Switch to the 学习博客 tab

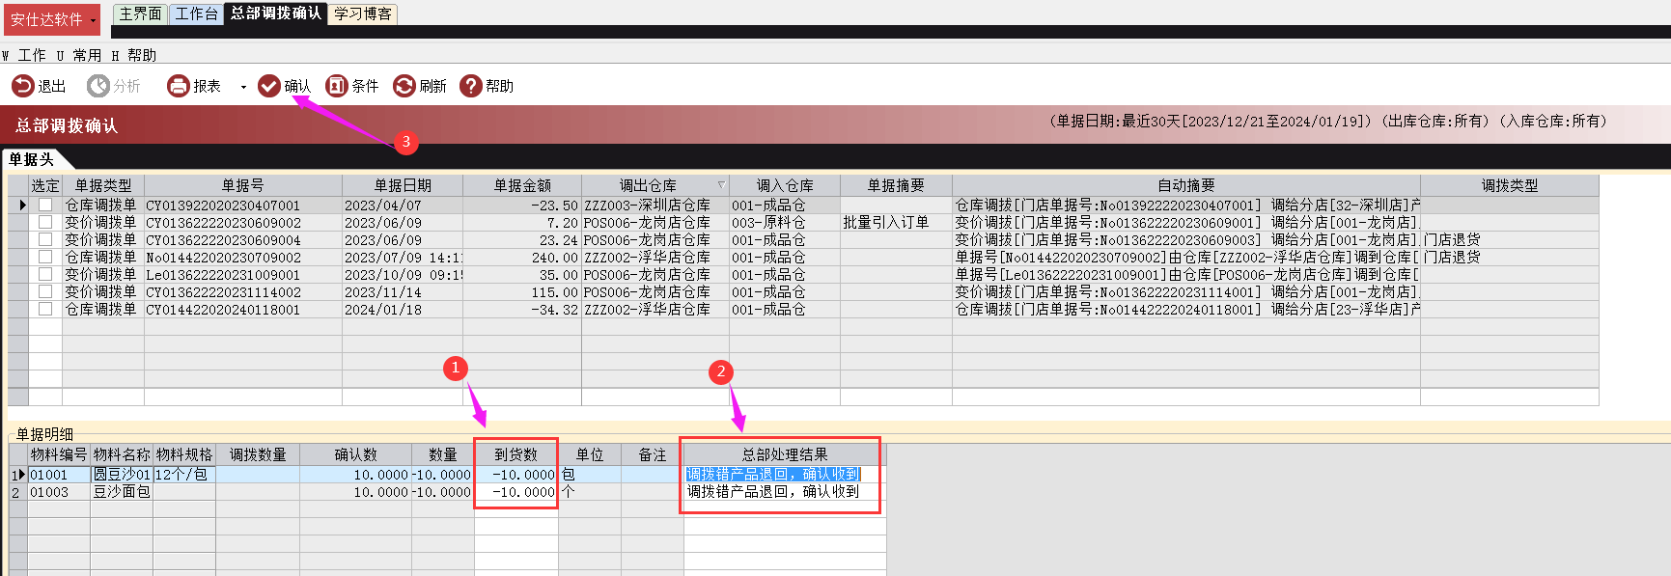click(x=363, y=14)
